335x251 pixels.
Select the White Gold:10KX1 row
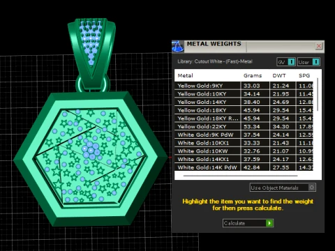tap(244, 143)
